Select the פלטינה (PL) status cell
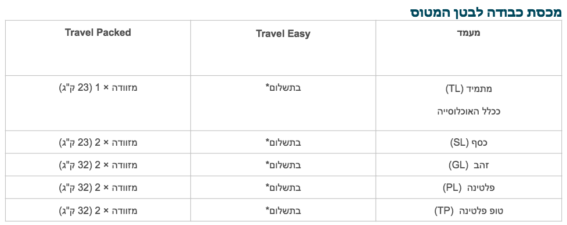This screenshot has width=567, height=225. point(469,187)
